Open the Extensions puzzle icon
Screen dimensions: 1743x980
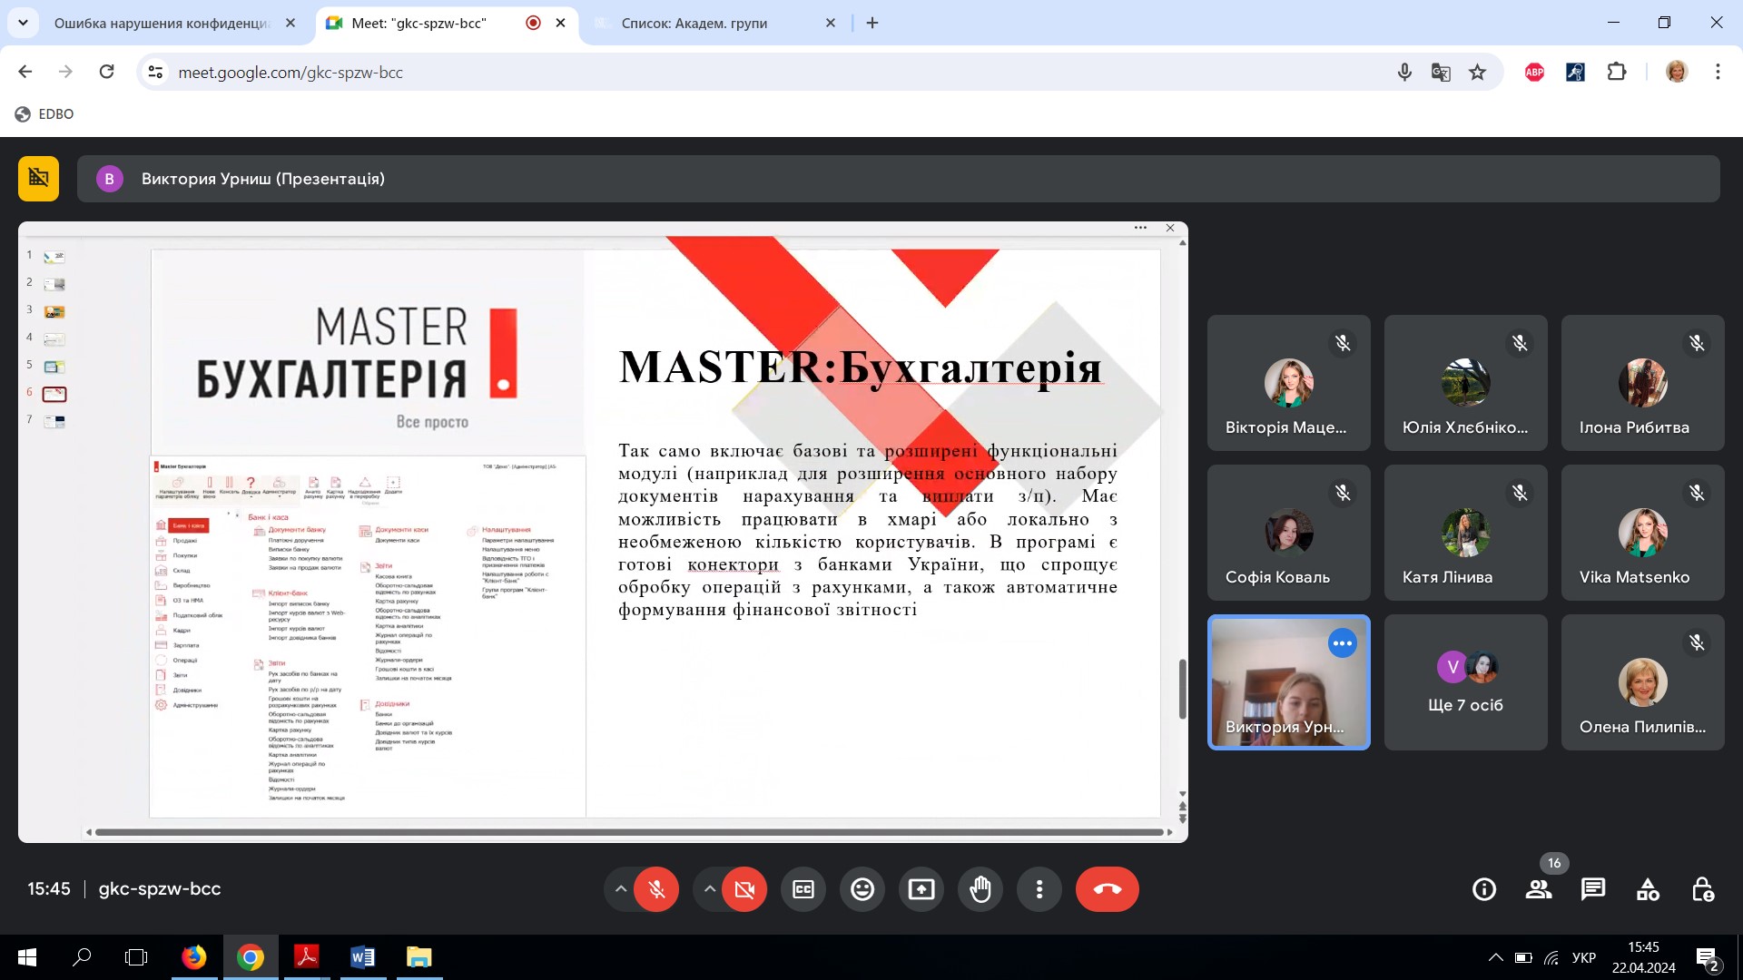(x=1617, y=72)
